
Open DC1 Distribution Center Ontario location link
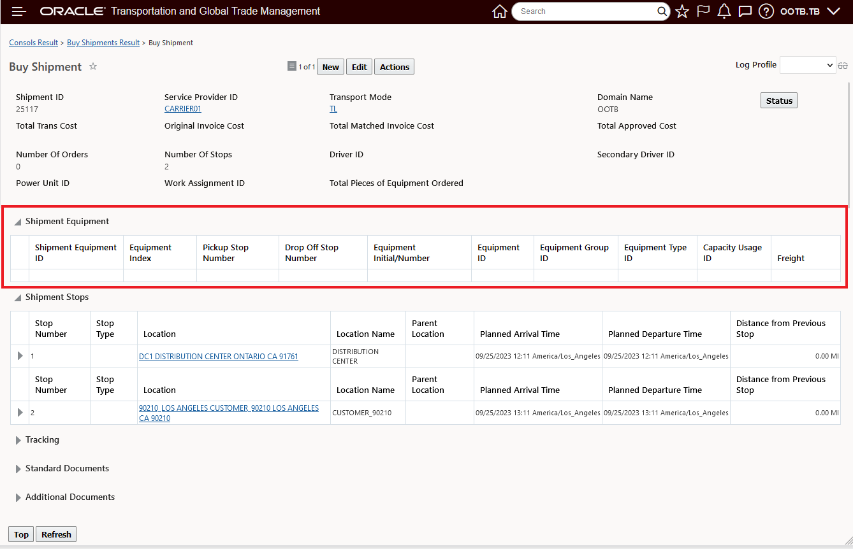click(219, 357)
